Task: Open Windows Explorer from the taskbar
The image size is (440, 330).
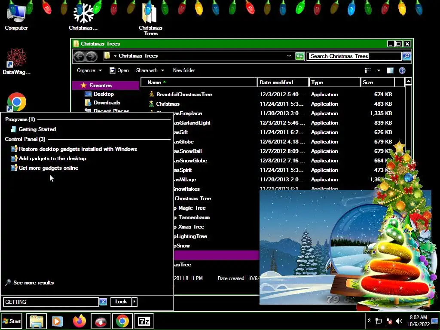Action: [37, 321]
